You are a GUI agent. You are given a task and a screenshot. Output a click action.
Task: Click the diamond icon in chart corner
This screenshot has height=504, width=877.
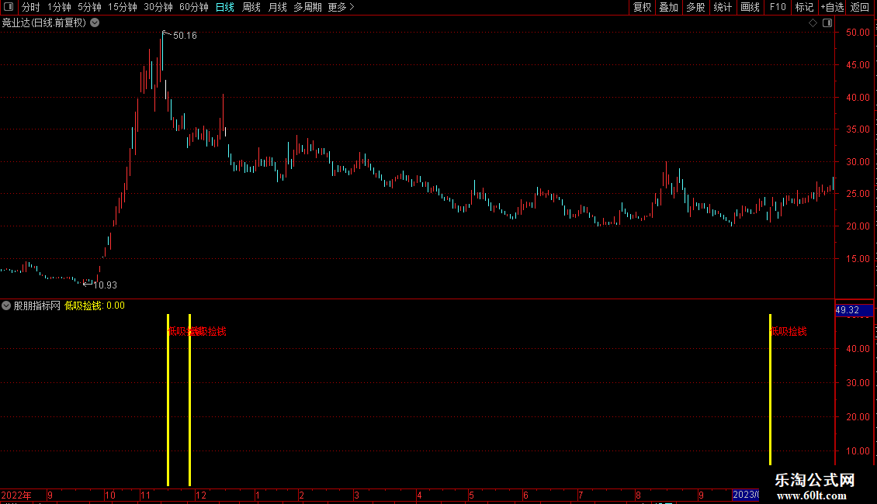pos(813,23)
